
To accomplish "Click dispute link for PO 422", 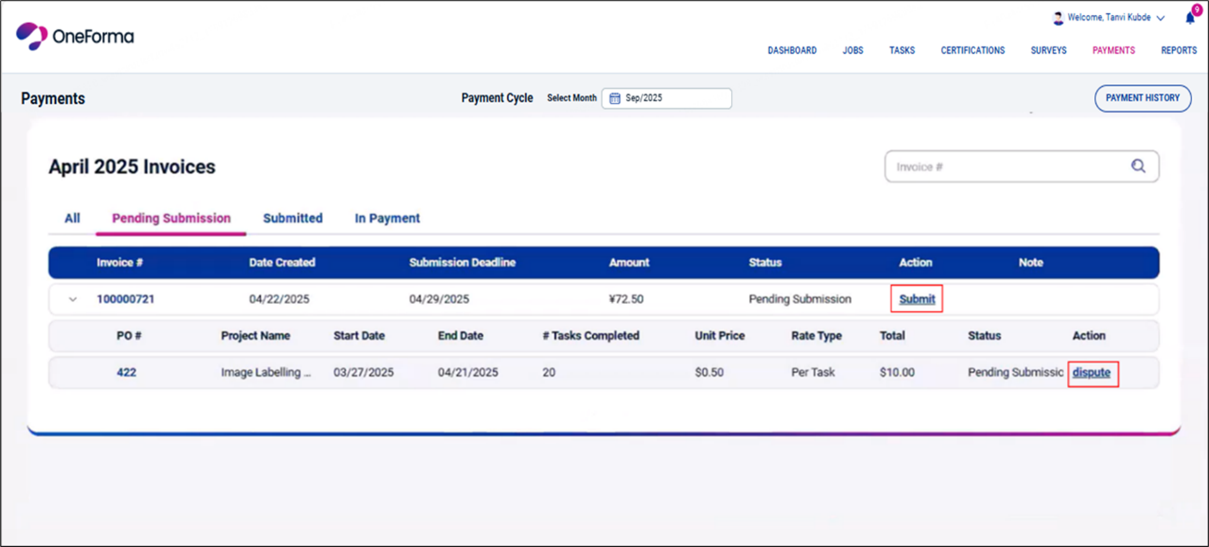I will [1091, 373].
